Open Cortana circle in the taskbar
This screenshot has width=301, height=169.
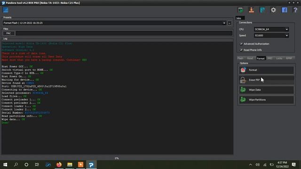pos(26,165)
